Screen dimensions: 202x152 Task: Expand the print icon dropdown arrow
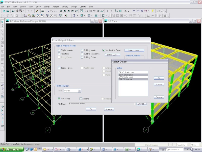tap(24, 11)
